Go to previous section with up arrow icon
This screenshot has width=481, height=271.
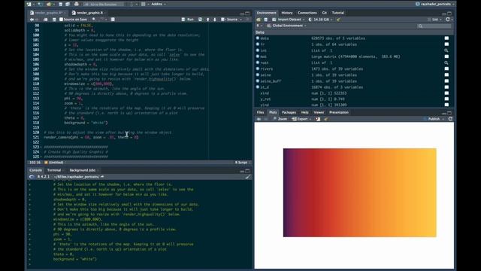[x=207, y=20]
